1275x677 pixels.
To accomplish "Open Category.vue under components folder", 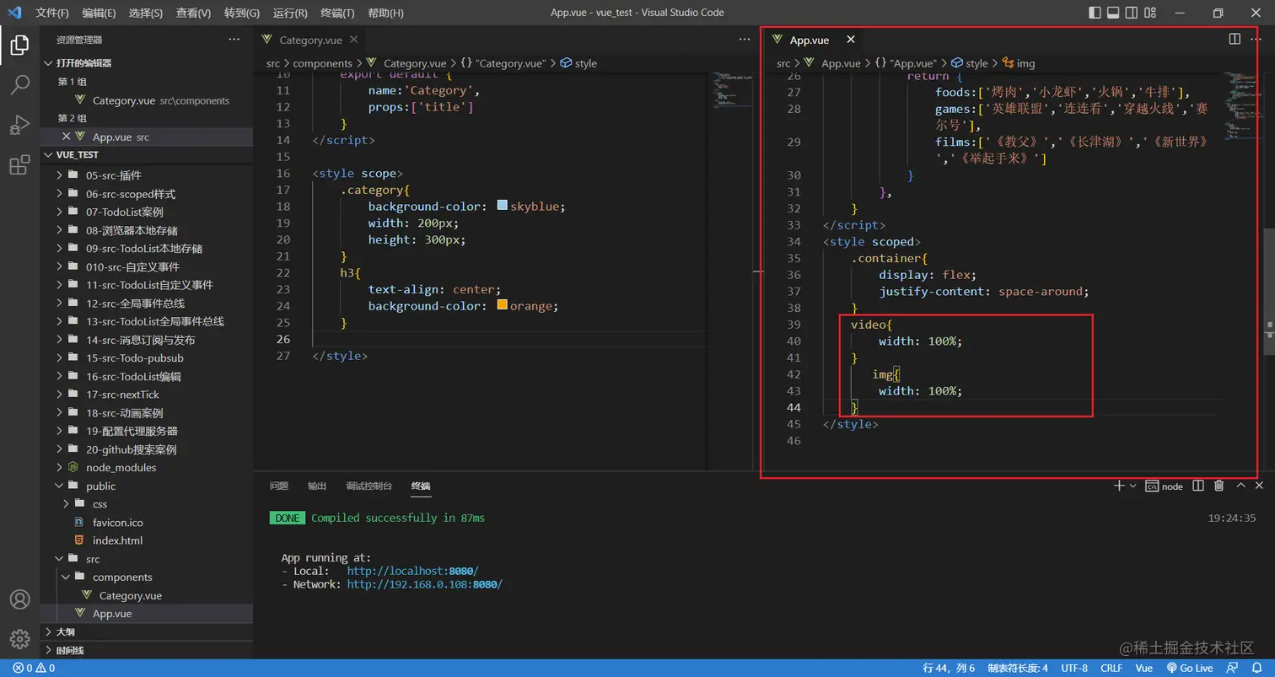I will [147, 595].
